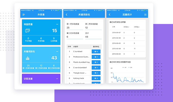
Task: Click the 访客流量 card title
Action: (x=28, y=79)
